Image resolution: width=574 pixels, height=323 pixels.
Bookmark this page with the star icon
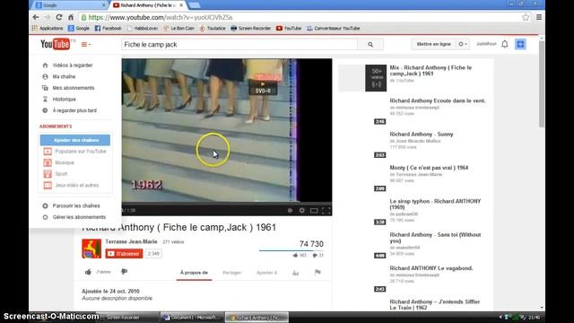pyautogui.click(x=526, y=17)
